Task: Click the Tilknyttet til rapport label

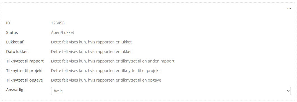Action: point(25,61)
